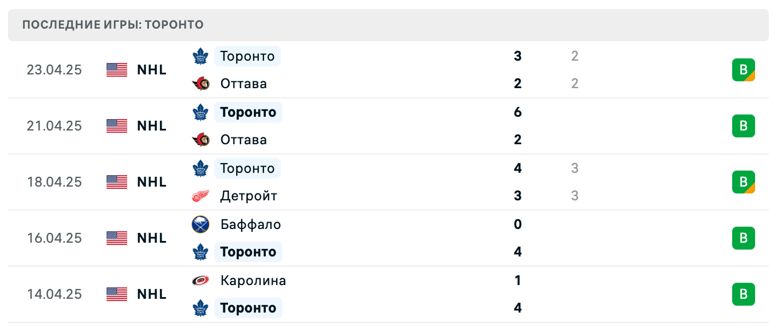
Task: Click the Ottawa logo in the 21.04.25 game
Action: (199, 139)
